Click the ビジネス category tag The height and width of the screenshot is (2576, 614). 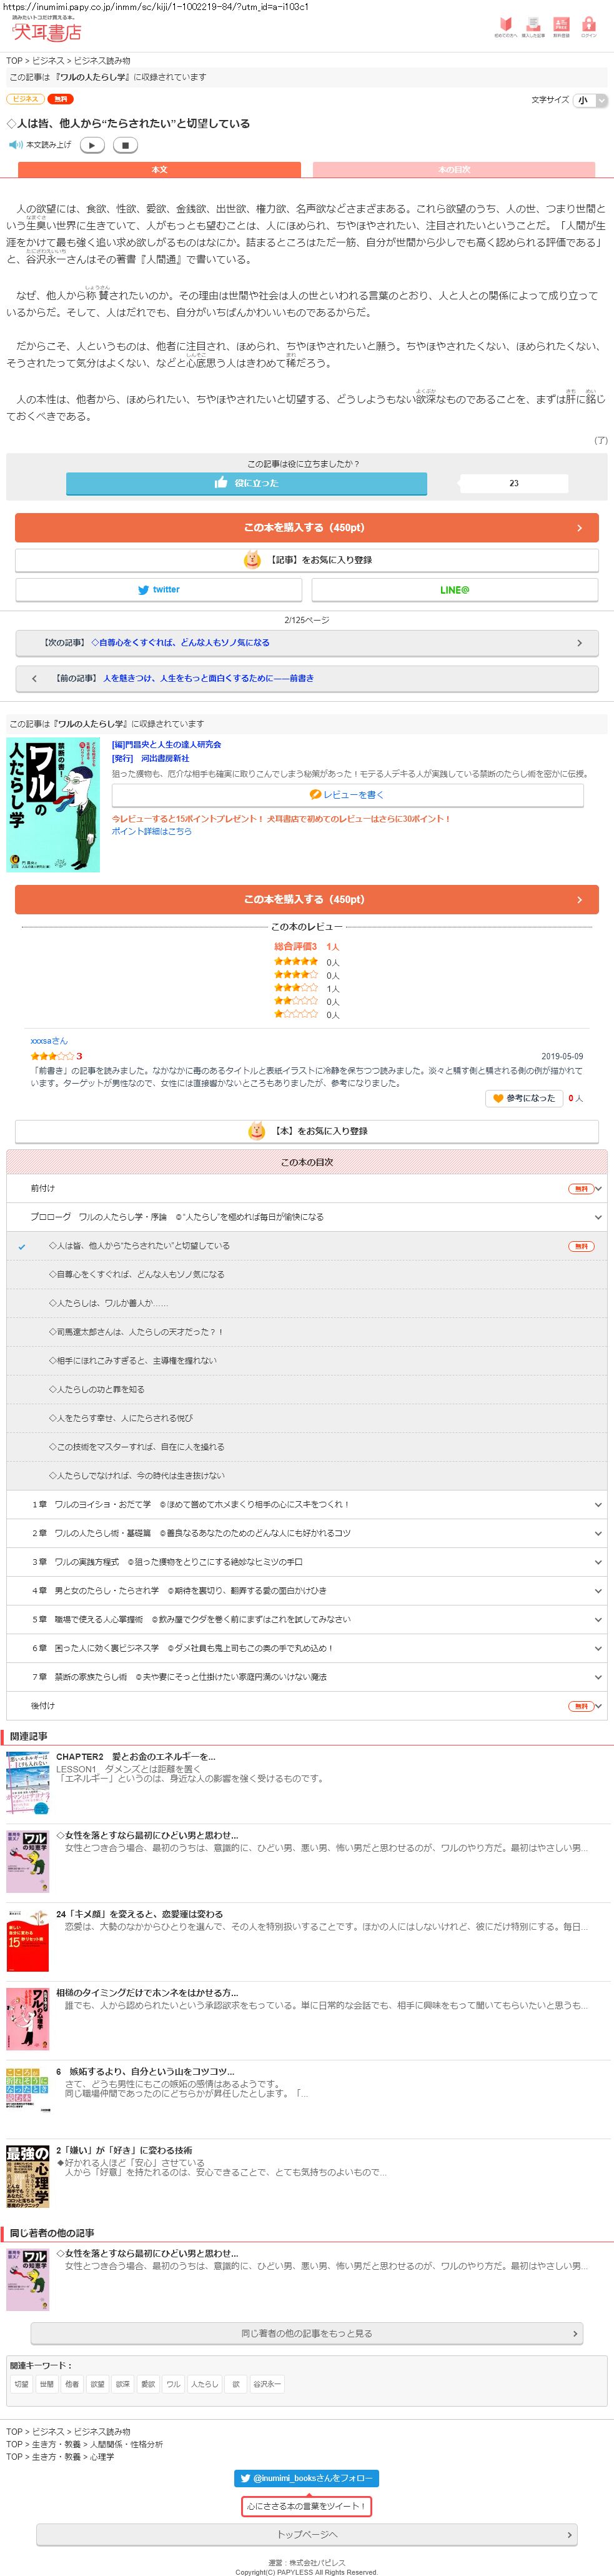(25, 99)
